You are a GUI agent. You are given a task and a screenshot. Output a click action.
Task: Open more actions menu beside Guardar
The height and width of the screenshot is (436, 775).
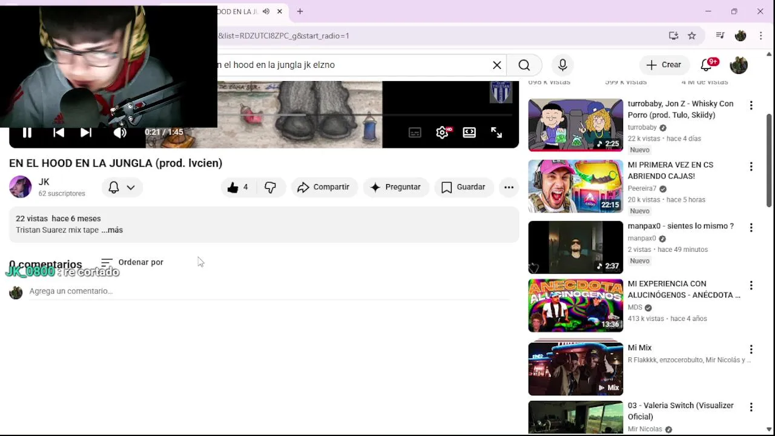pyautogui.click(x=509, y=188)
